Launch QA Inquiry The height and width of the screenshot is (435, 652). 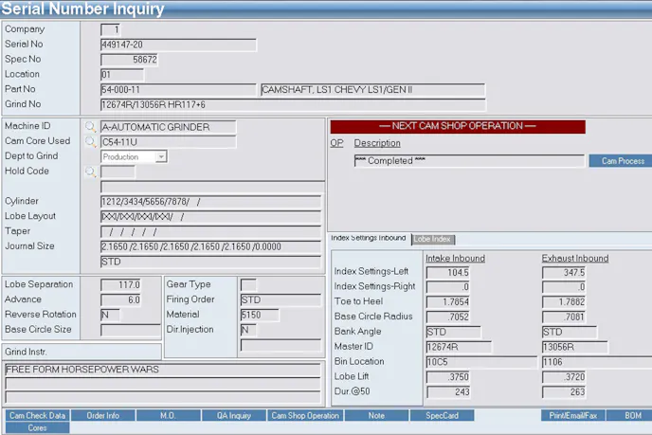pos(233,415)
